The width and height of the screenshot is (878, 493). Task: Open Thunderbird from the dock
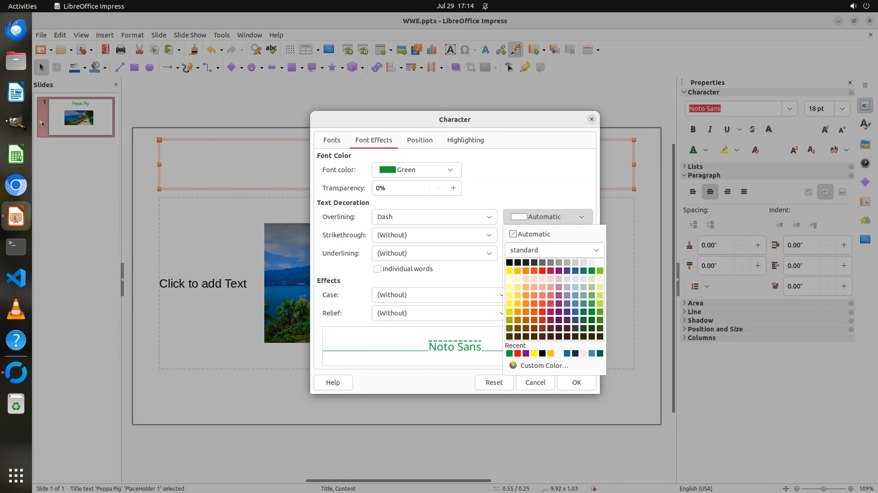tap(16, 31)
